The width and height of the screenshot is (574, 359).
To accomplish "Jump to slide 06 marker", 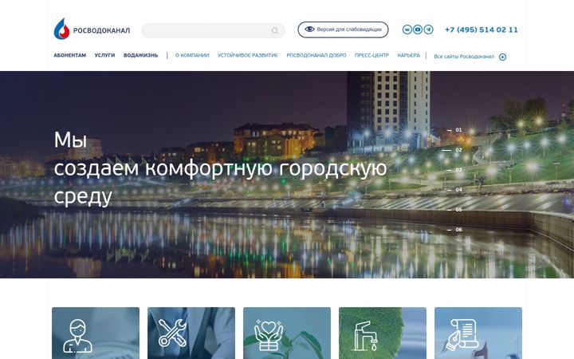I will click(x=454, y=230).
